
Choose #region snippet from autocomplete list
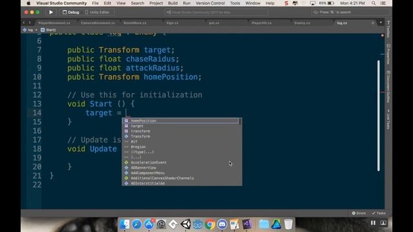point(180,147)
